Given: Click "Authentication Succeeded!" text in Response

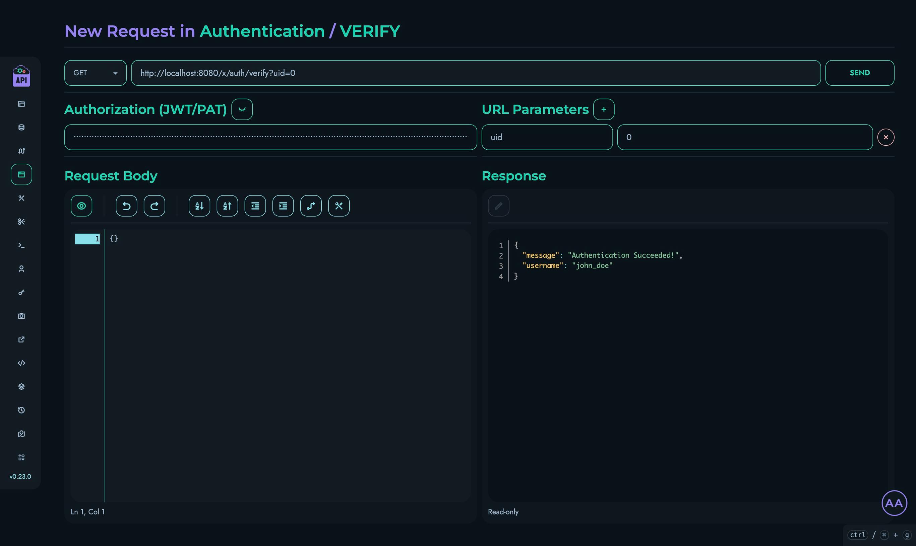Looking at the screenshot, I should 623,255.
